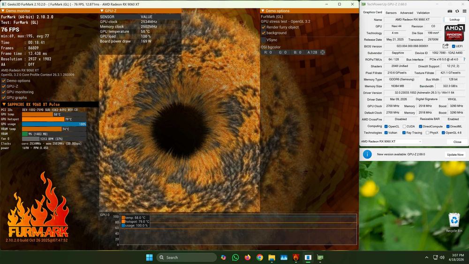Open Windows Start button

149,257
